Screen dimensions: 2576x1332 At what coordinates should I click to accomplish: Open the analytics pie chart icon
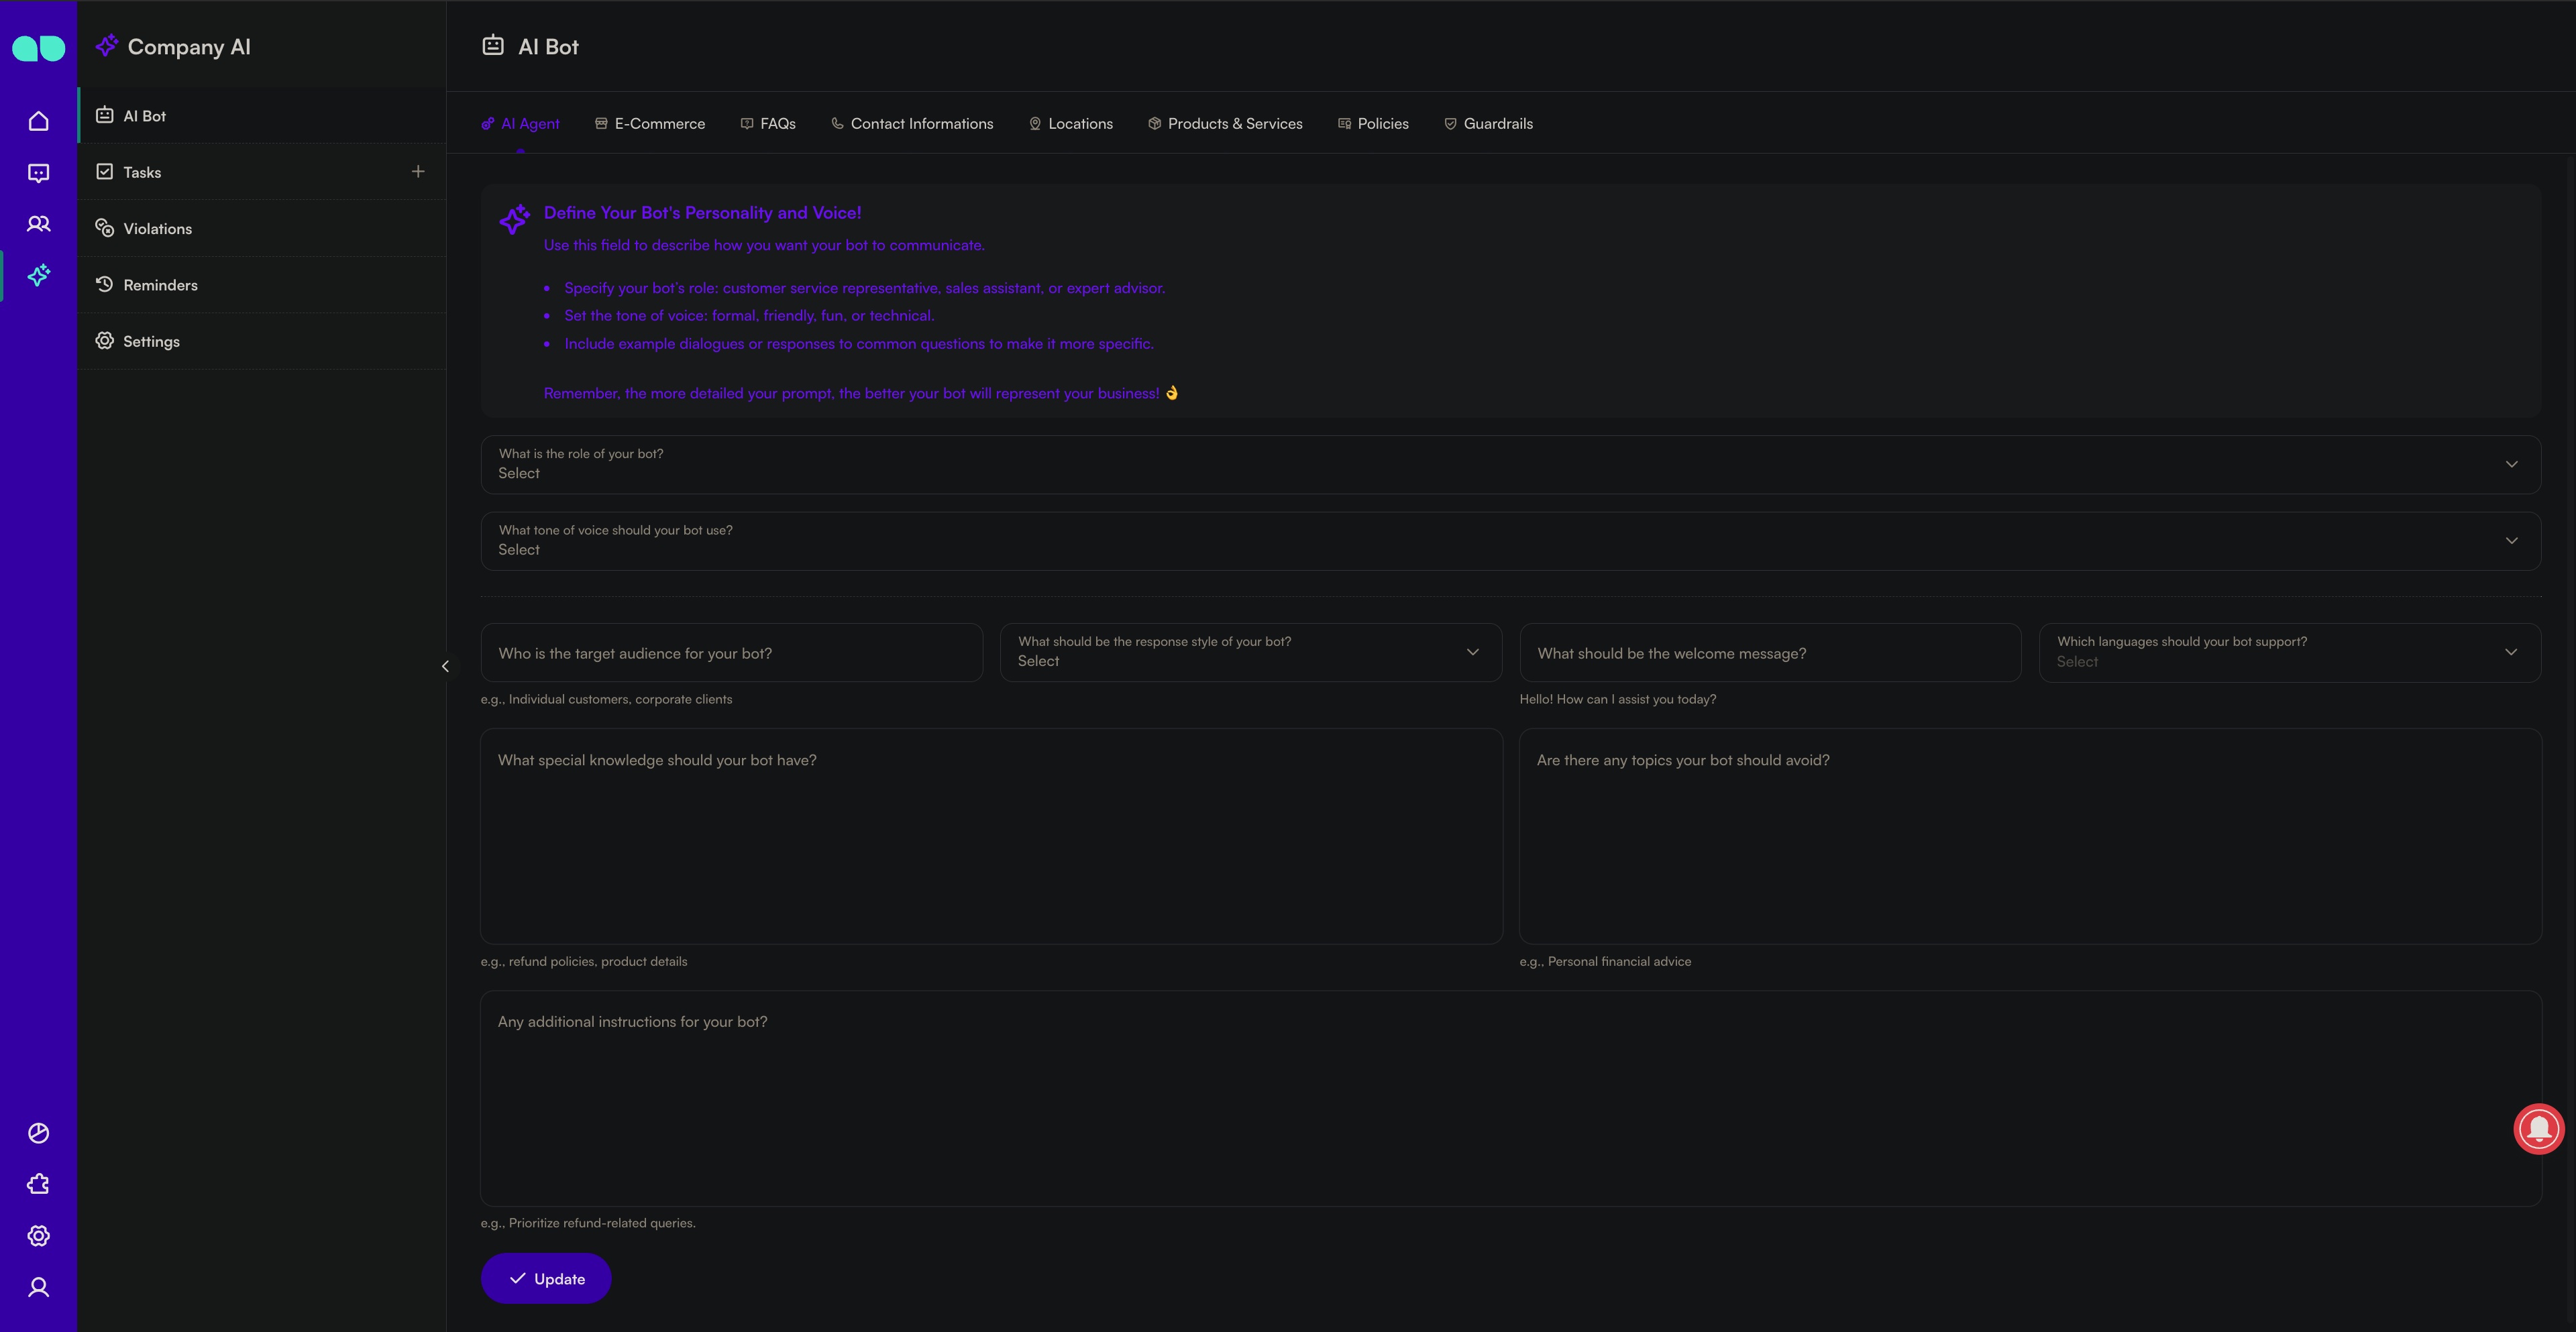click(38, 1133)
